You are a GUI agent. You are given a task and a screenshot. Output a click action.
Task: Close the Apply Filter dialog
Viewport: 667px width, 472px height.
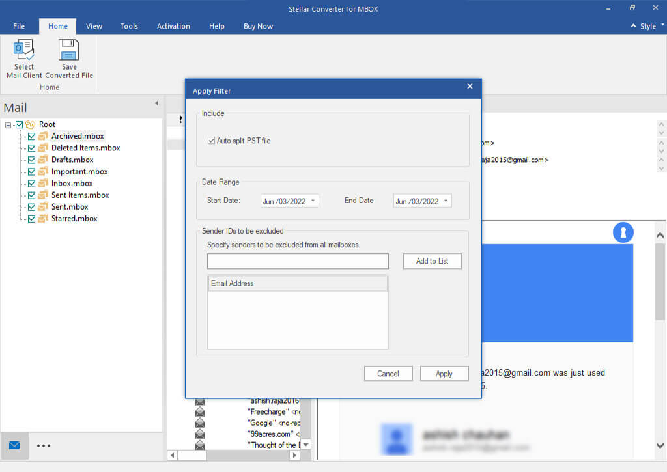point(470,86)
